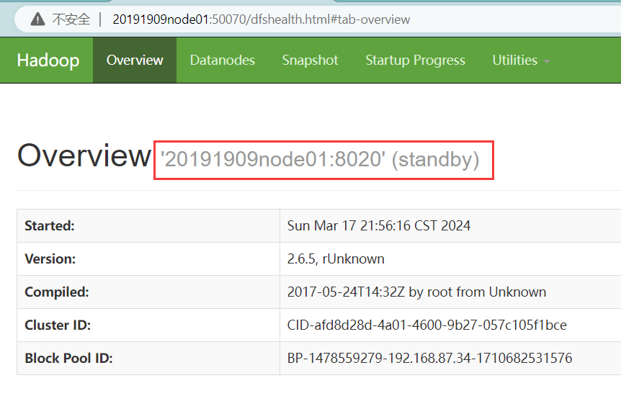Switch to the Overview tab

pos(135,60)
